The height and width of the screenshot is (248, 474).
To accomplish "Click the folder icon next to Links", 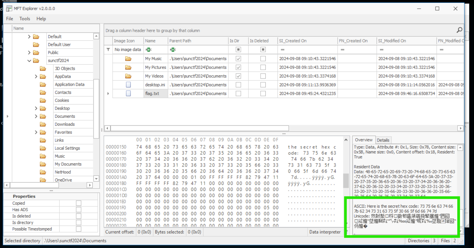I will pyautogui.click(x=43, y=140).
